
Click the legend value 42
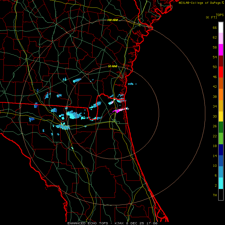(x=215, y=87)
